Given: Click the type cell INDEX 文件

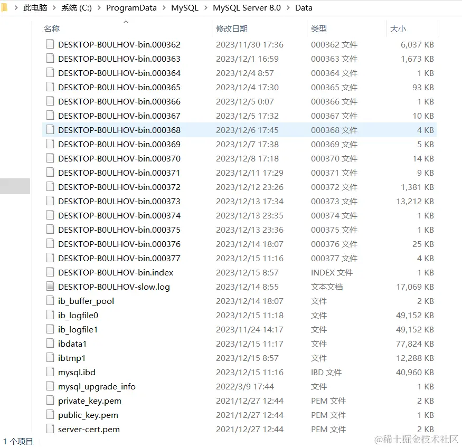Looking at the screenshot, I should [x=332, y=272].
